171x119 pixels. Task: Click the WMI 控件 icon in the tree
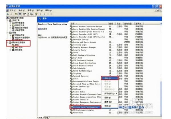[x=13, y=47]
